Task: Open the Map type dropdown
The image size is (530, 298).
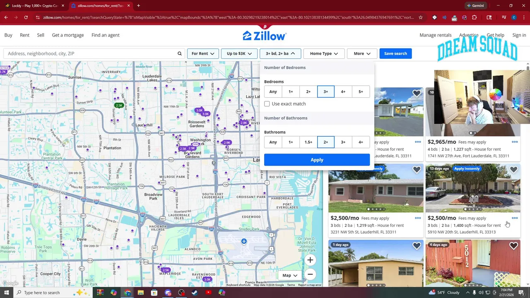Action: [x=290, y=275]
